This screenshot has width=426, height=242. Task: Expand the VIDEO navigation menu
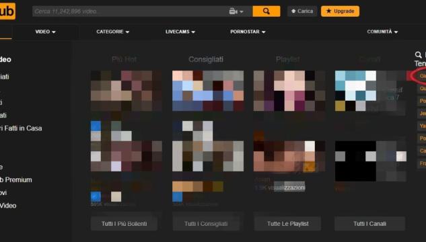pyautogui.click(x=45, y=32)
